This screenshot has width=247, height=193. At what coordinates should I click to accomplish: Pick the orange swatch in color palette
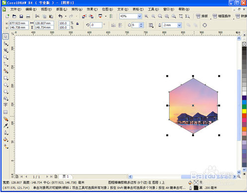point(244,129)
